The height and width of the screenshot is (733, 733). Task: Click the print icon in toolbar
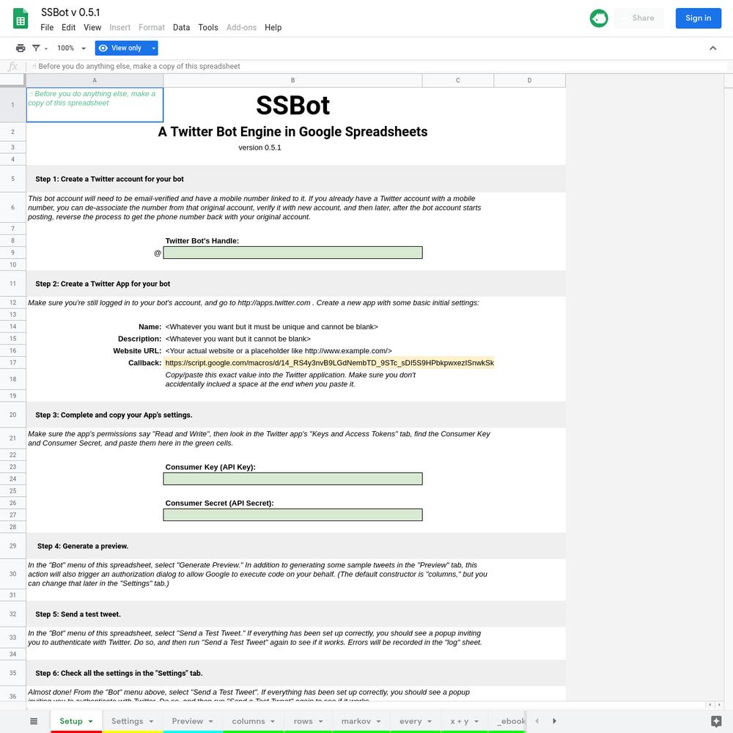pyautogui.click(x=21, y=48)
